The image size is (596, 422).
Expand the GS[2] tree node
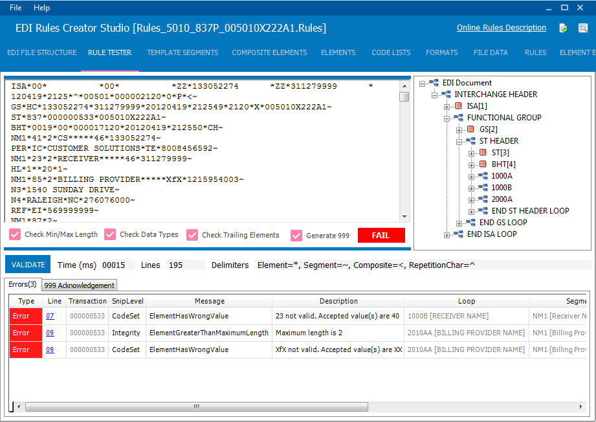[459, 130]
